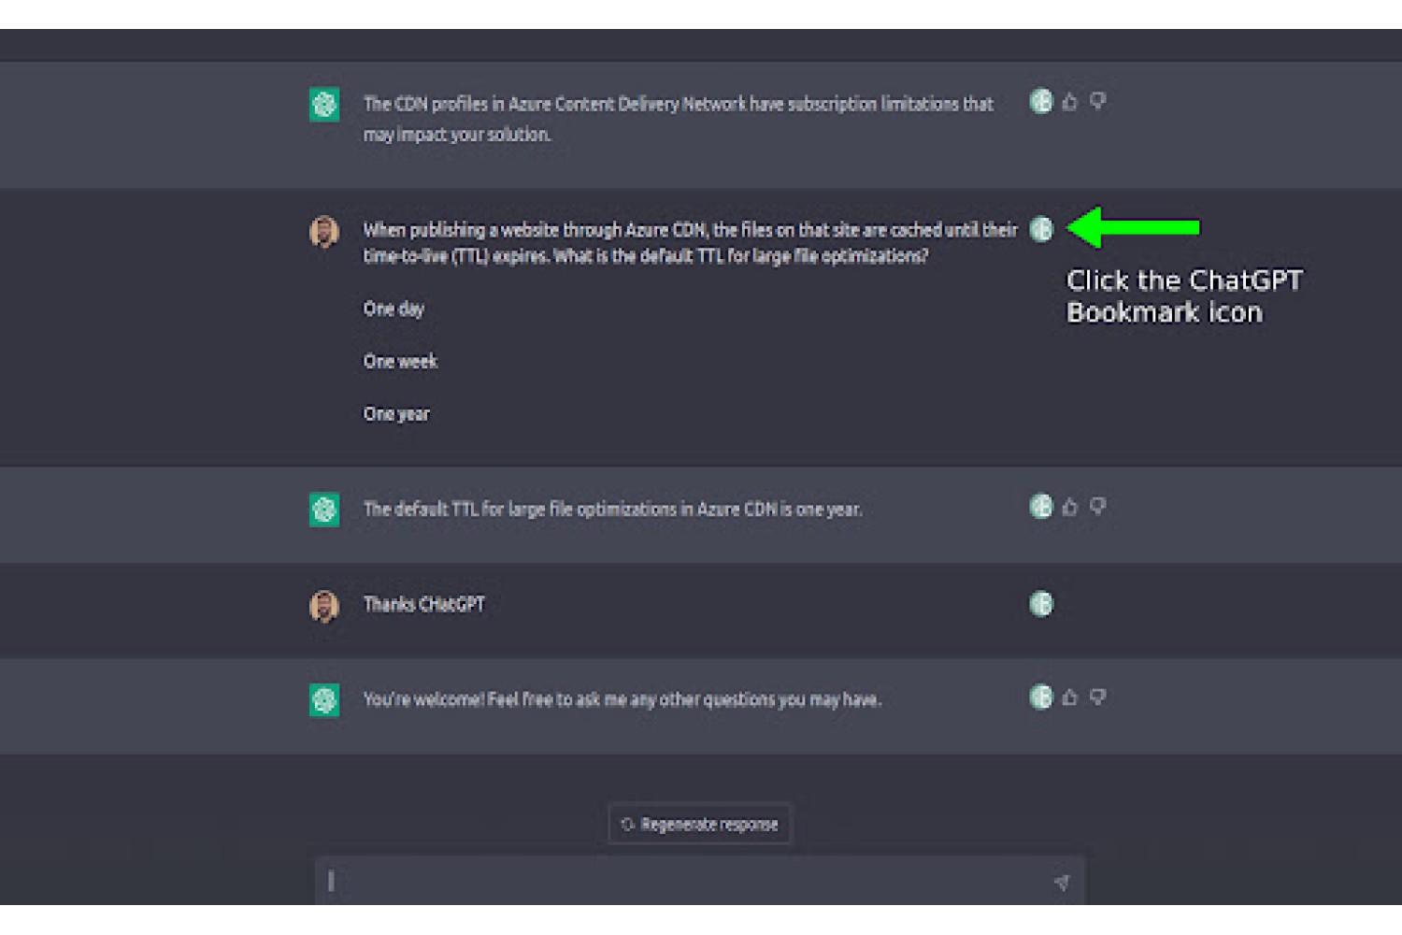Click ChatGPT logo beside 'You're welcome' reply

point(324,699)
